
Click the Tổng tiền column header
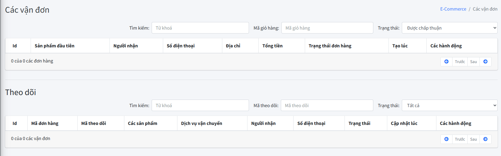point(272,46)
